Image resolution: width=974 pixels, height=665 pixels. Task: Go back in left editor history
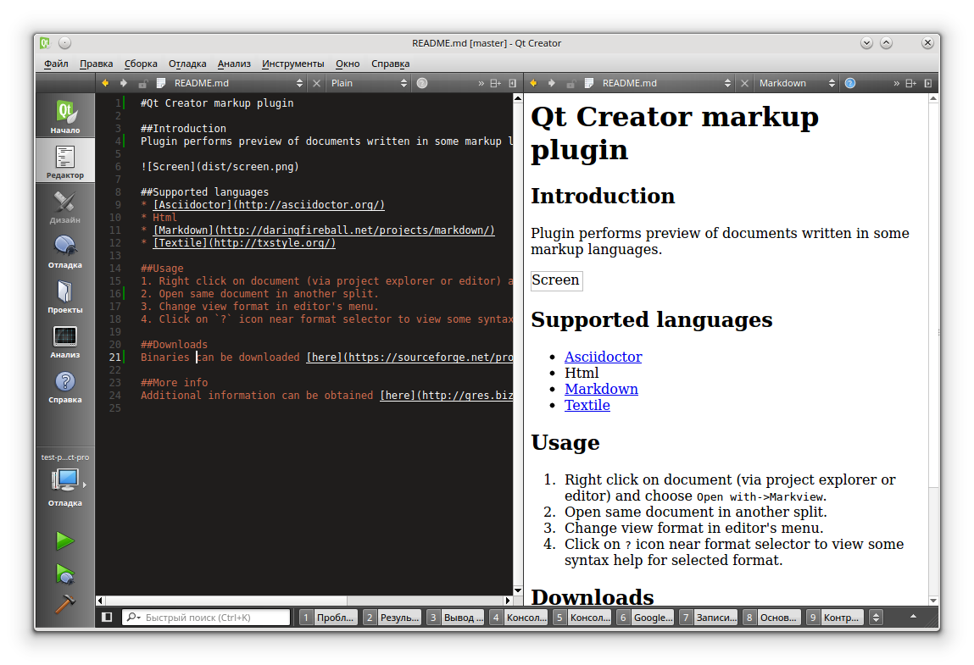[105, 83]
